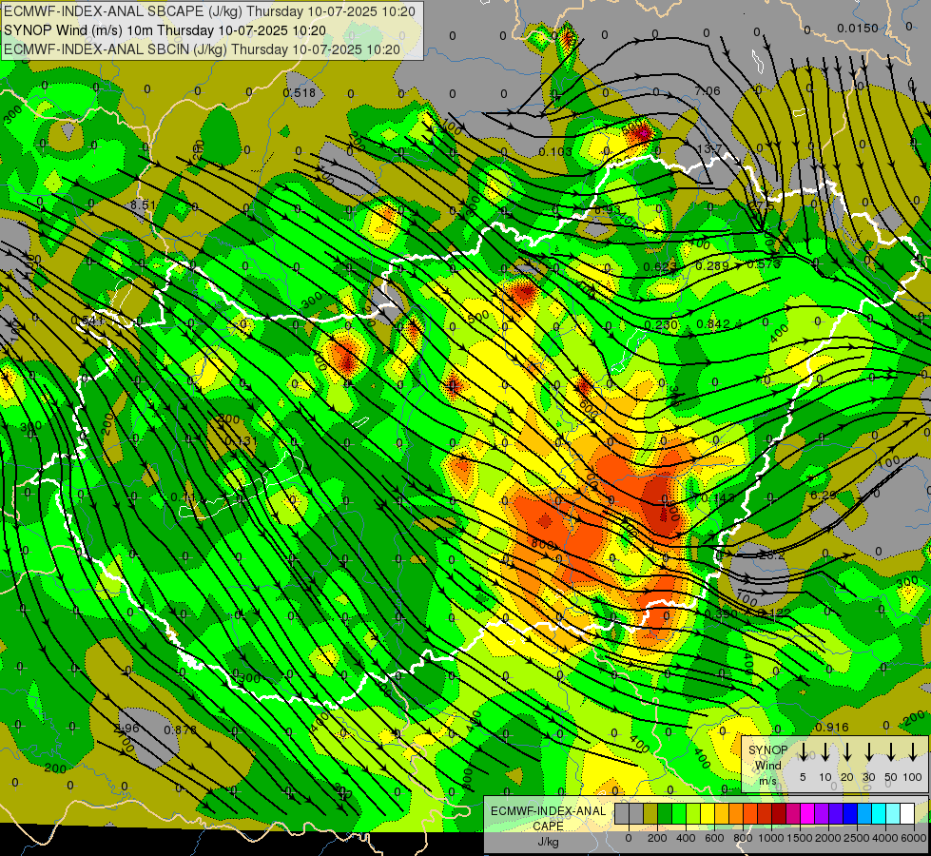Click the 0.623 station value
The height and width of the screenshot is (856, 931).
tap(660, 267)
